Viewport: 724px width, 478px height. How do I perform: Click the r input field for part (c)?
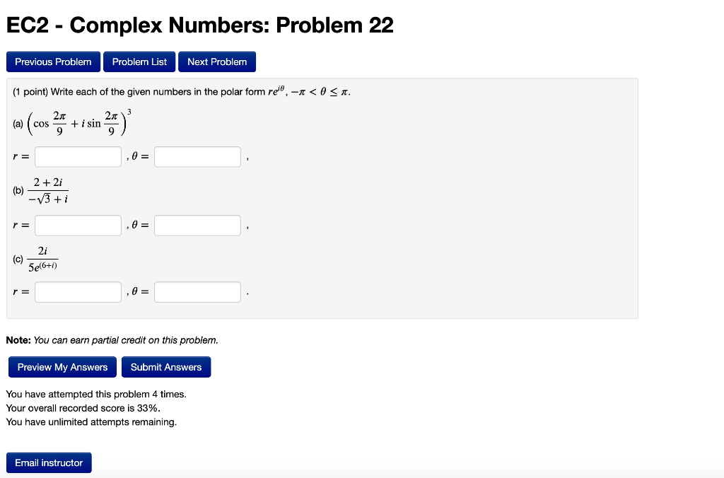tap(78, 291)
